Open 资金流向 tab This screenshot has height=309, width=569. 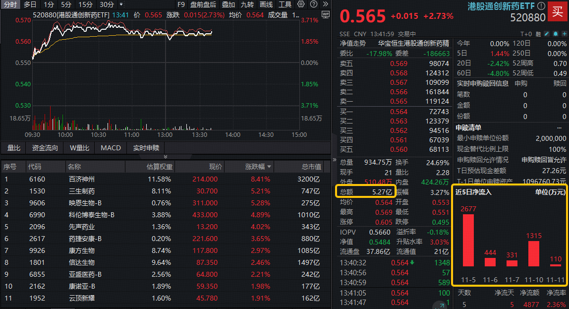tap(45, 148)
